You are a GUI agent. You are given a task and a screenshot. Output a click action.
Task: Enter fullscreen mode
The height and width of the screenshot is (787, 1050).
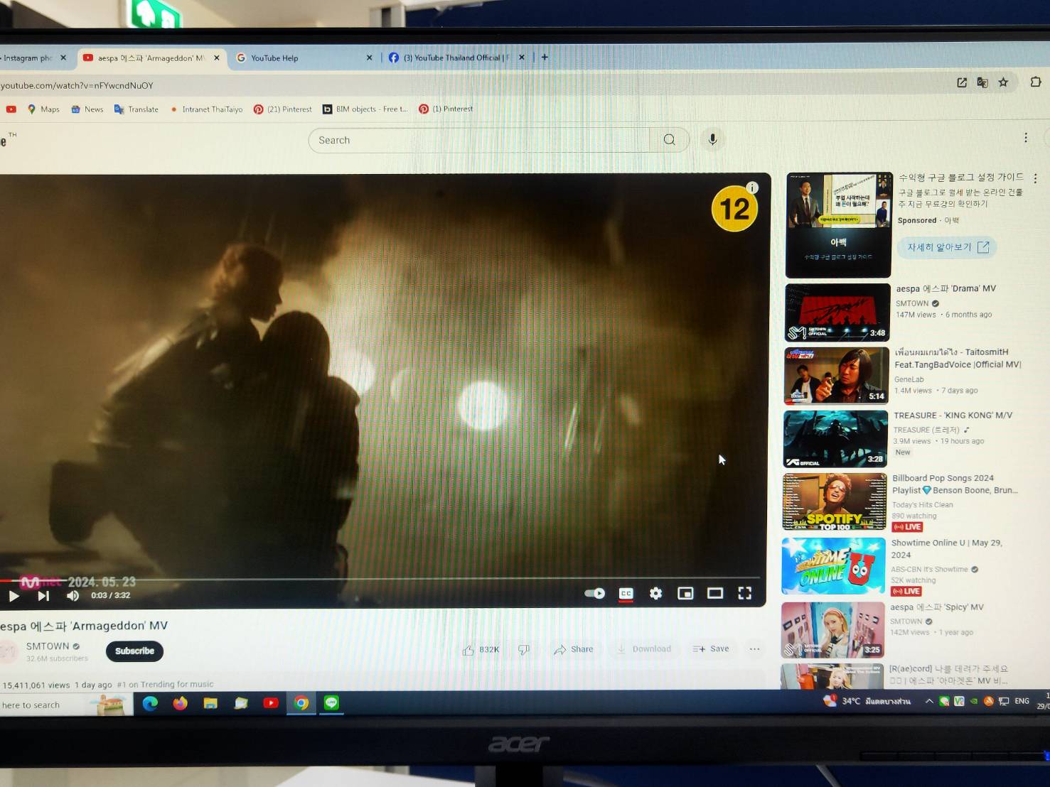744,593
